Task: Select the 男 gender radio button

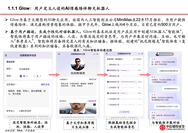Action: (x=21, y=76)
